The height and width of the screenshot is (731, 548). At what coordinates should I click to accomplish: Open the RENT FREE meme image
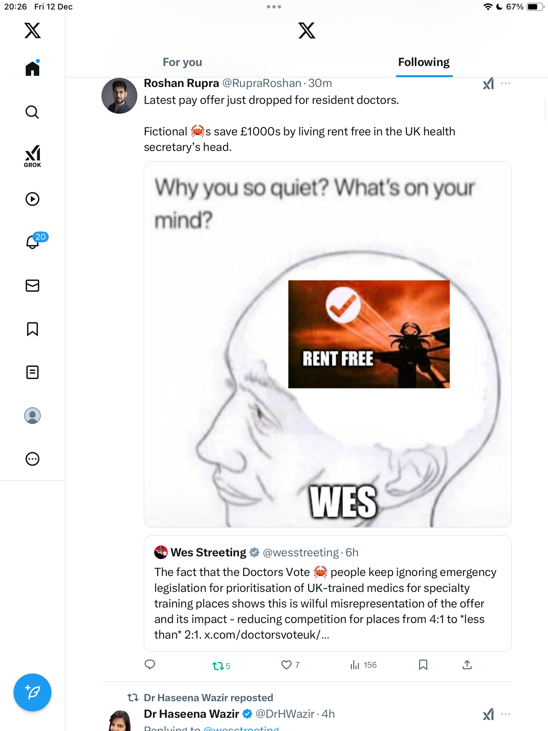point(327,344)
